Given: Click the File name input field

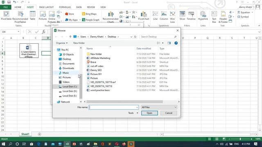Looking at the screenshot, I should pos(114,107).
